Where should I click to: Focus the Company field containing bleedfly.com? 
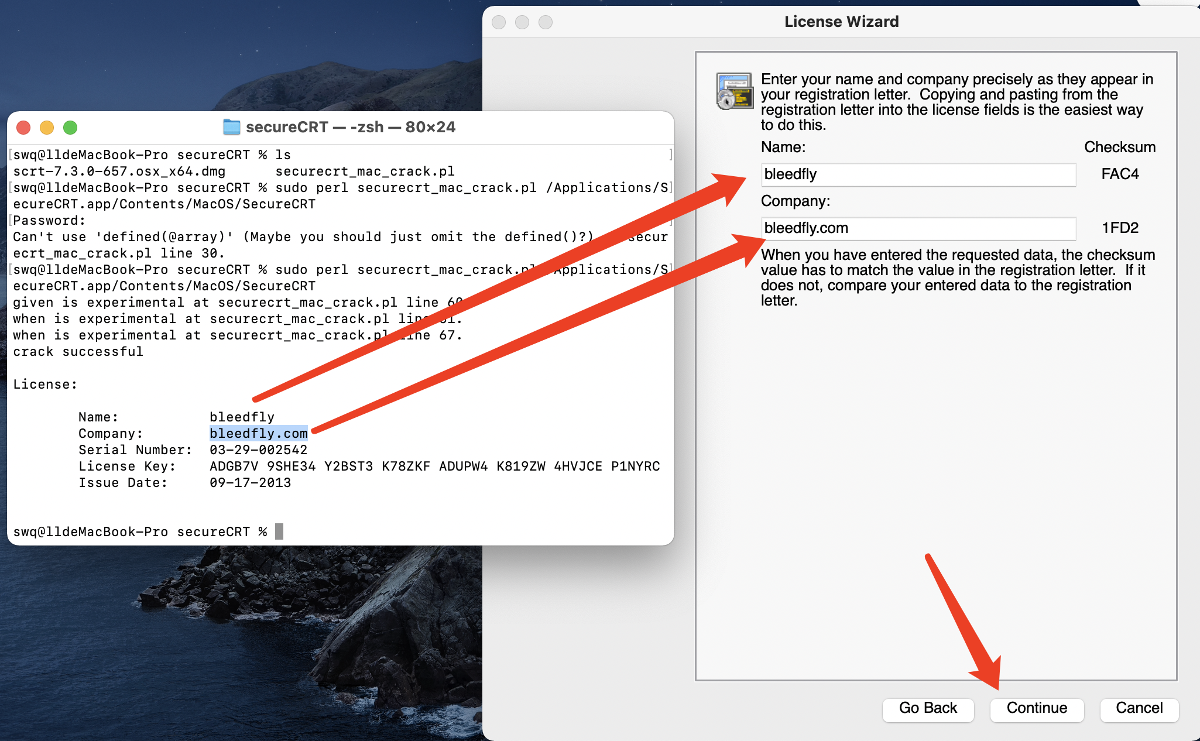(918, 228)
